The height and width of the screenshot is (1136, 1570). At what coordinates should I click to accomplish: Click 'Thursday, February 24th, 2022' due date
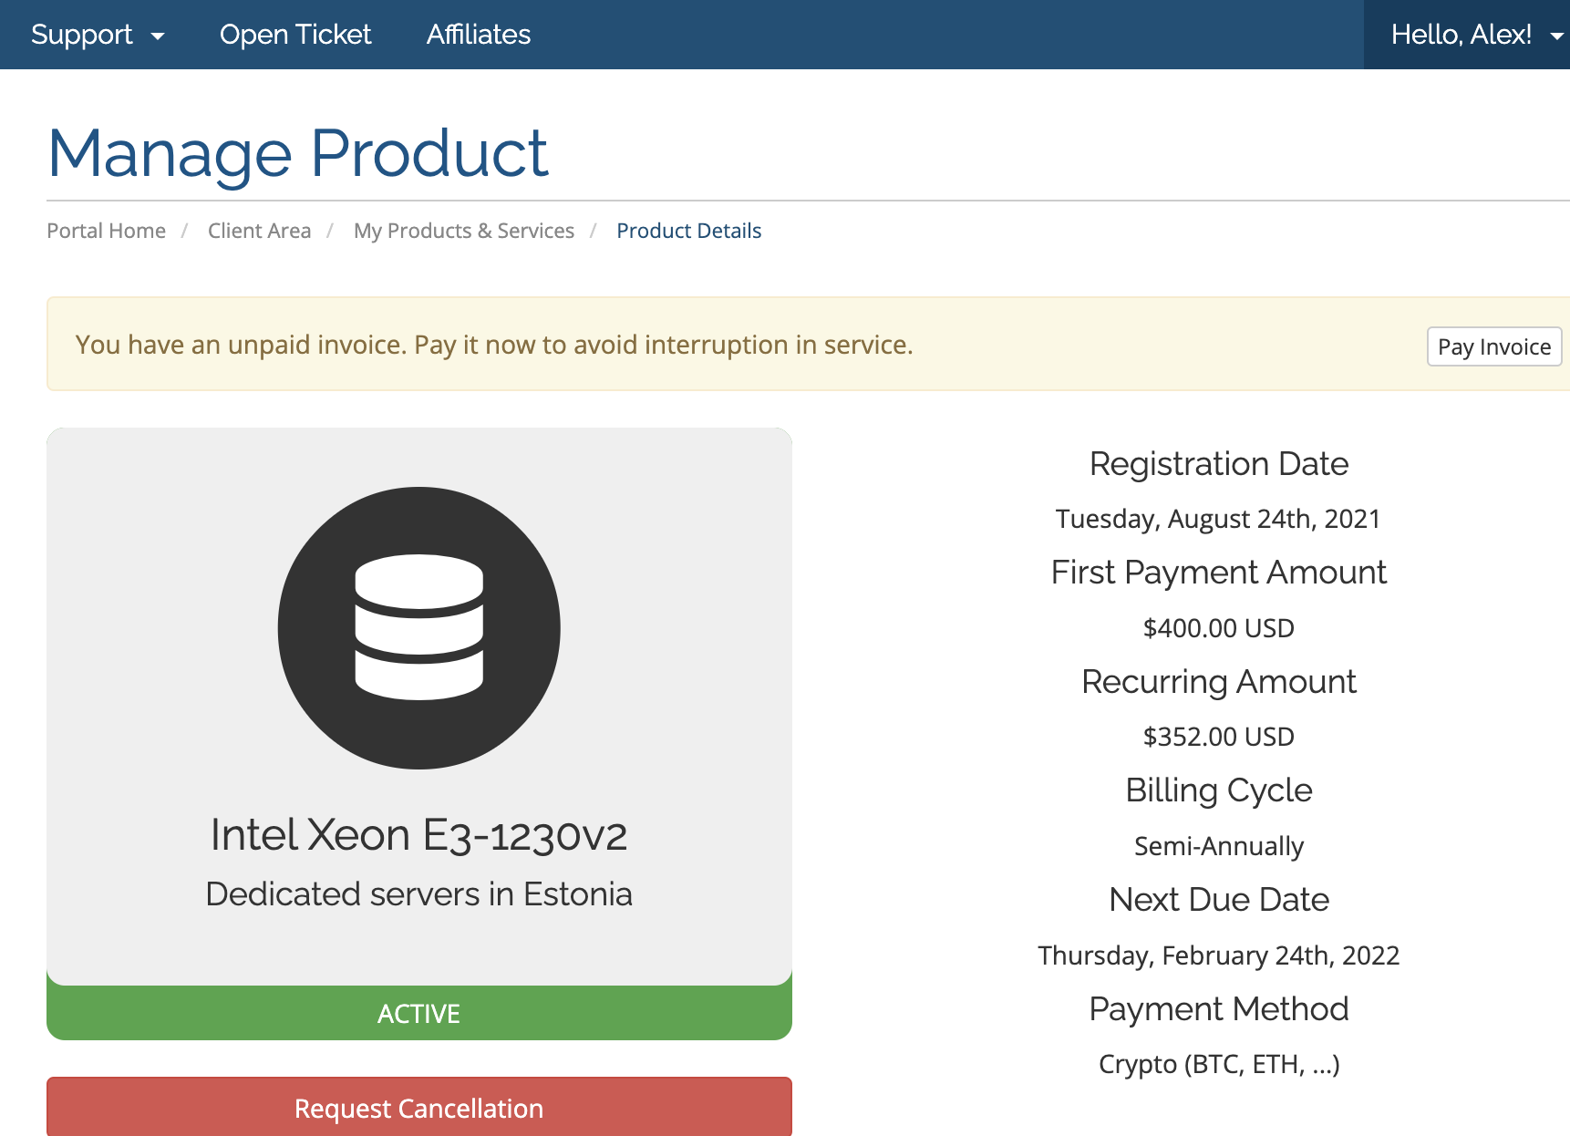pyautogui.click(x=1219, y=955)
